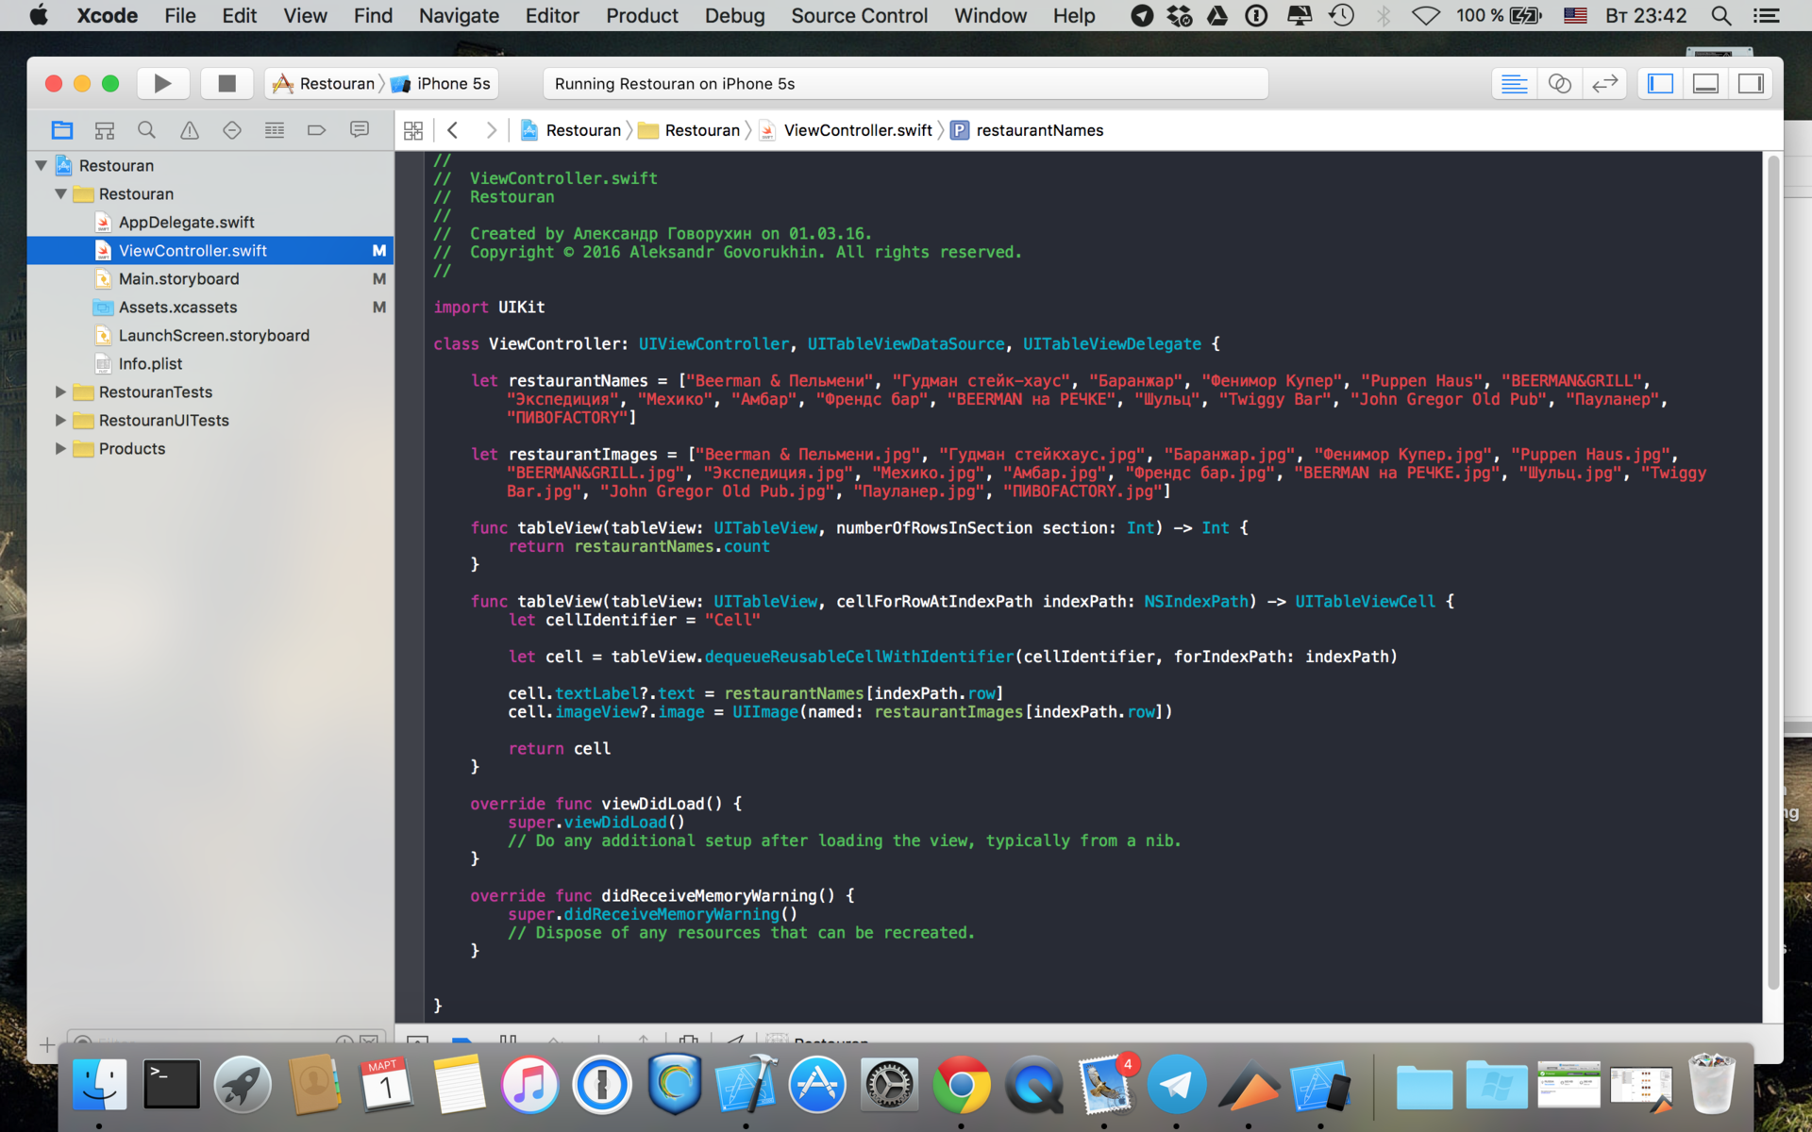Open the Find navigator magnifier
Screen dimensions: 1812x1132
[146, 130]
